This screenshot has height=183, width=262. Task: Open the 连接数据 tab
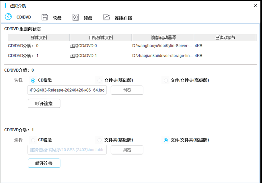coord(123,18)
